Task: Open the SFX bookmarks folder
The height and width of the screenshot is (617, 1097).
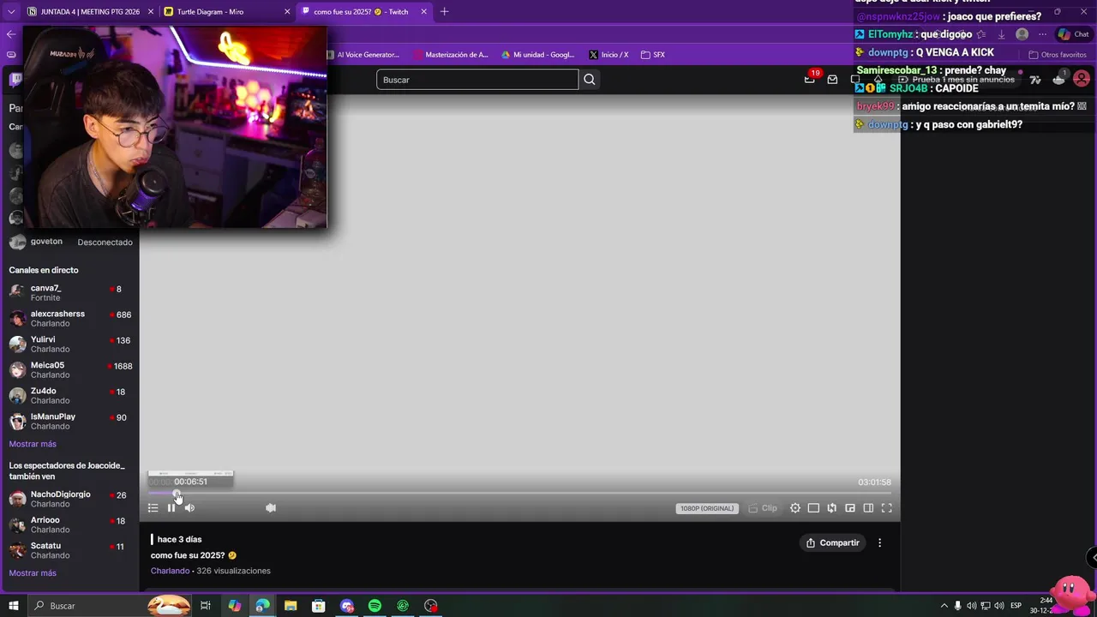Action: coord(653,55)
